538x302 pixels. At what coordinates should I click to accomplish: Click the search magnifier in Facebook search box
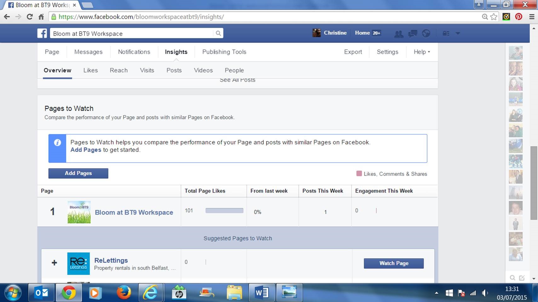tap(218, 33)
